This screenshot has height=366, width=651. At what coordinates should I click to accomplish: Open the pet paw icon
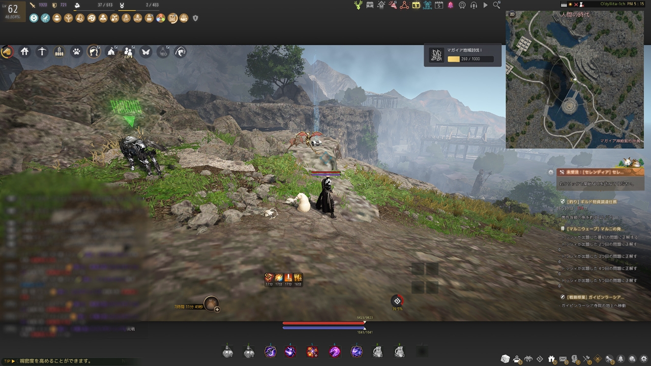76,51
